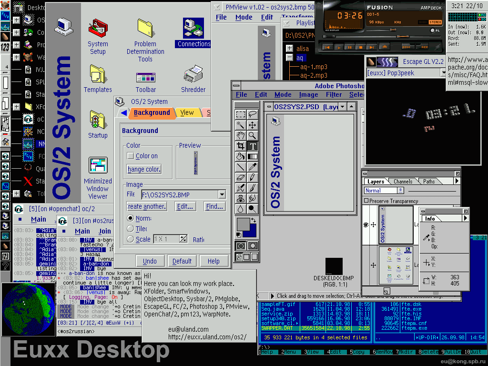Select the Paint Bucket tool
This screenshot has width=488, height=366.
pyautogui.click(x=241, y=156)
